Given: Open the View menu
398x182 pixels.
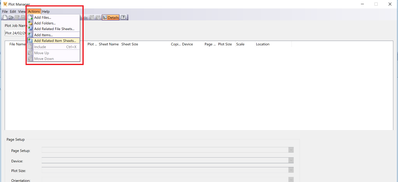Looking at the screenshot, I should click(22, 12).
